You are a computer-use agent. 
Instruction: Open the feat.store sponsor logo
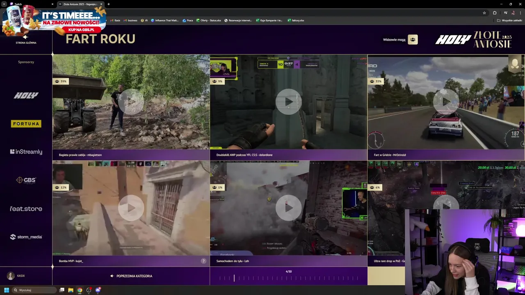click(x=26, y=209)
